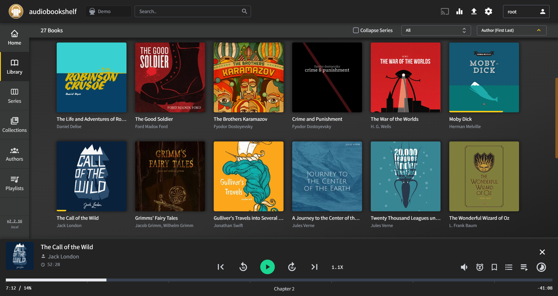Screen dimensions: 558x296
Task: Open the Stats page icon
Action: tap(459, 11)
